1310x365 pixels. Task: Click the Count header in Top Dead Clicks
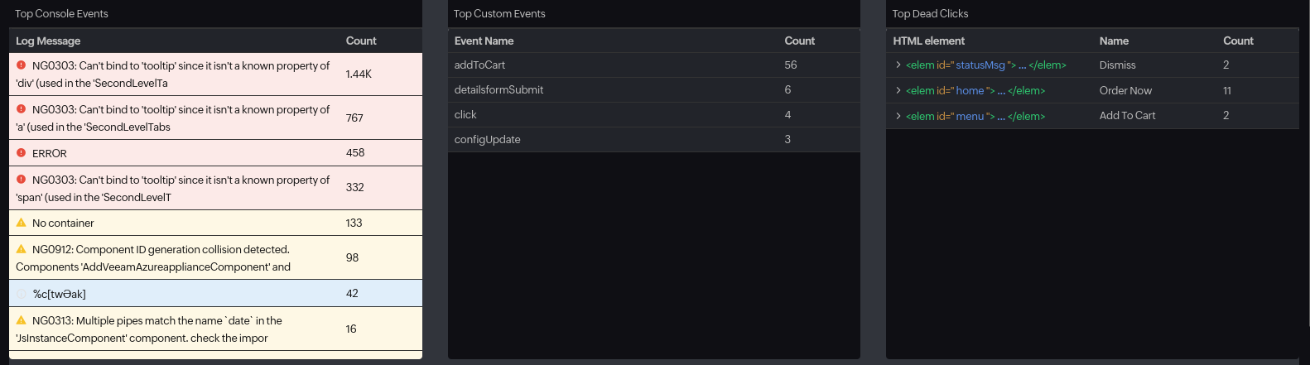pos(1238,41)
